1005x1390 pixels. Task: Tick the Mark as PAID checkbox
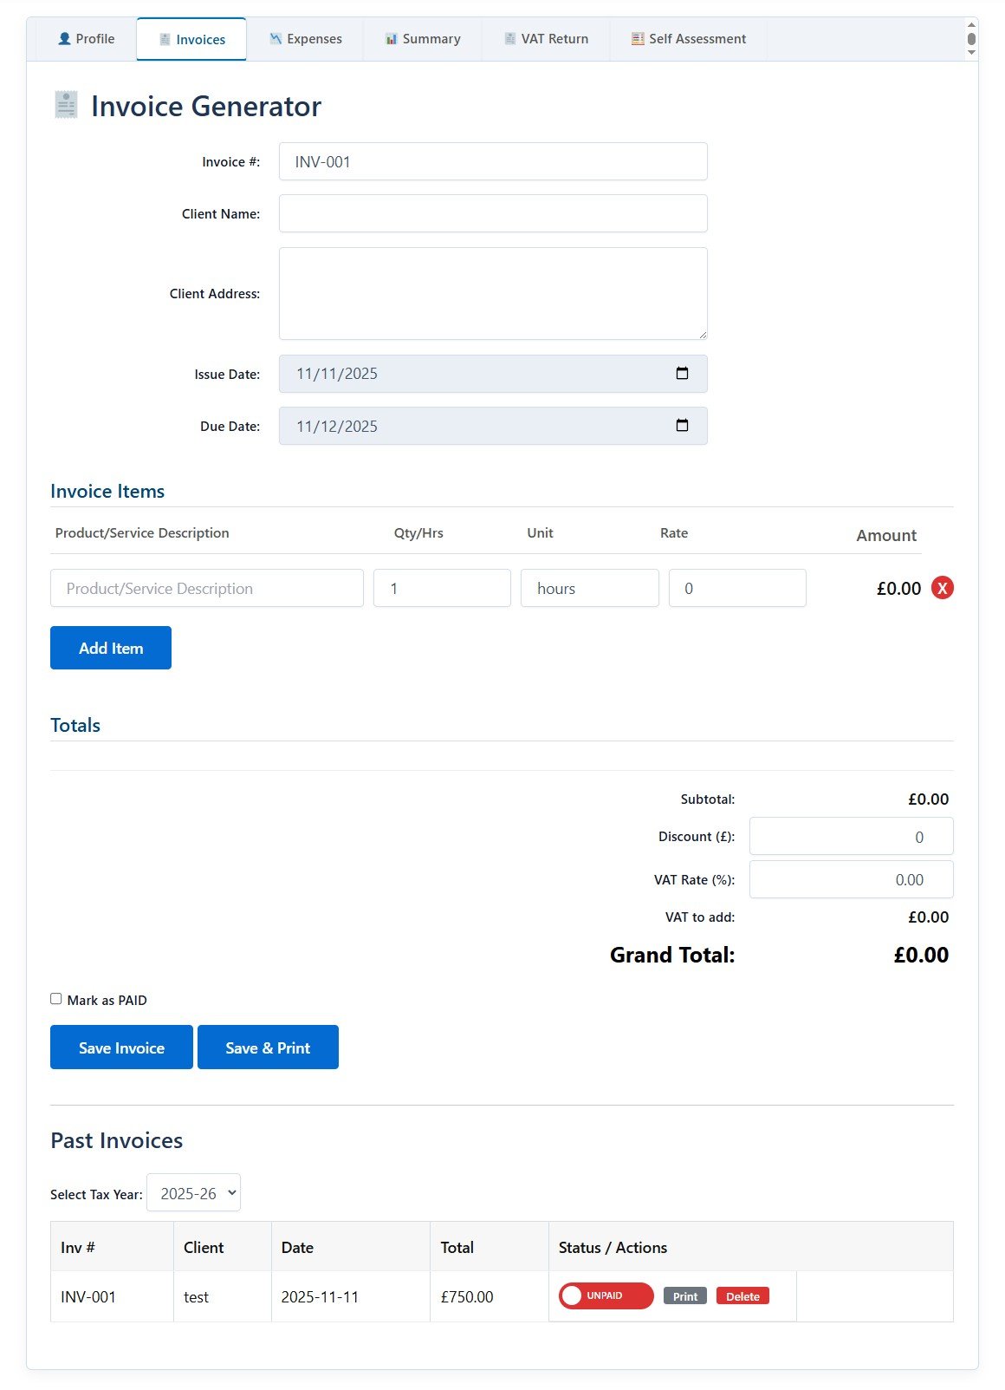(x=56, y=999)
